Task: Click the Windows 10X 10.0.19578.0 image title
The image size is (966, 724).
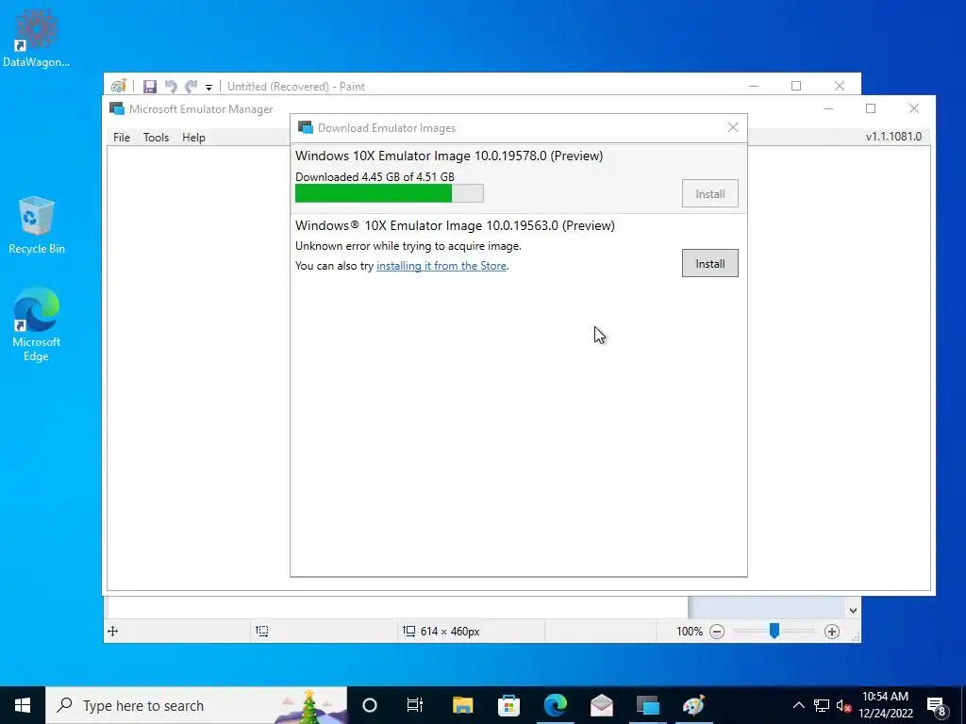Action: 449,156
